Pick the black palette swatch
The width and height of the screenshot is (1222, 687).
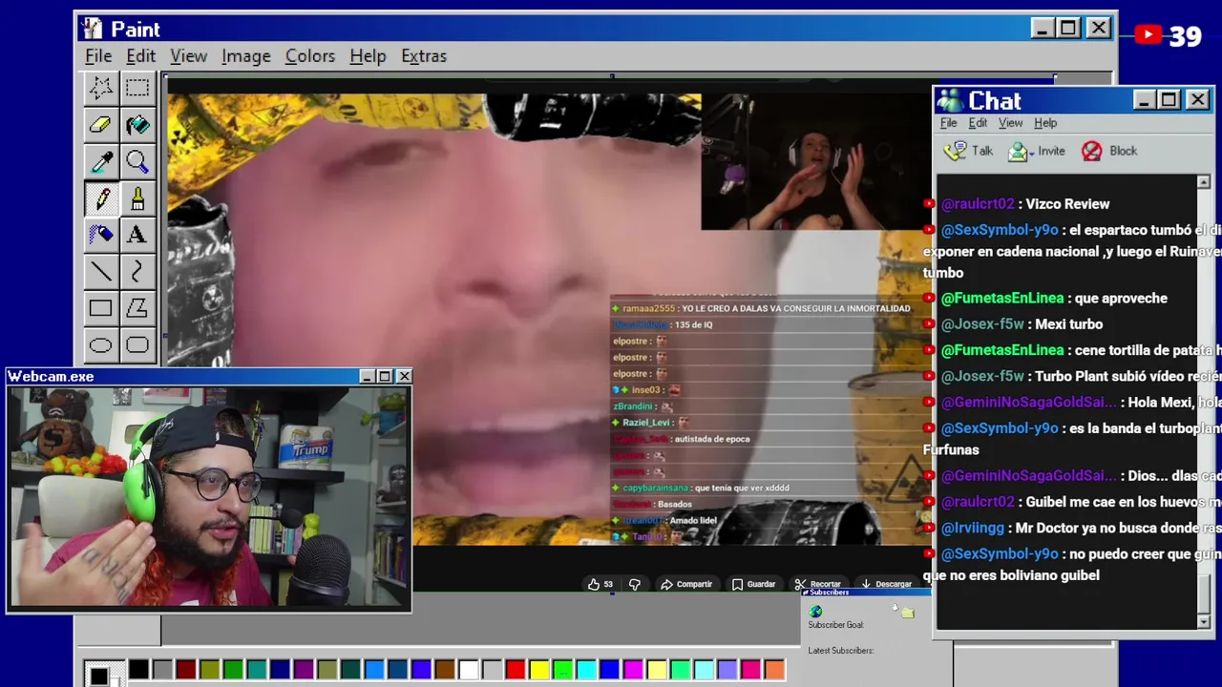(139, 670)
